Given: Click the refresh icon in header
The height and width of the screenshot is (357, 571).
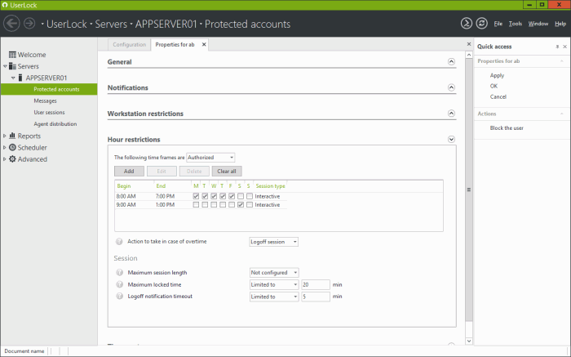Looking at the screenshot, I should 481,24.
